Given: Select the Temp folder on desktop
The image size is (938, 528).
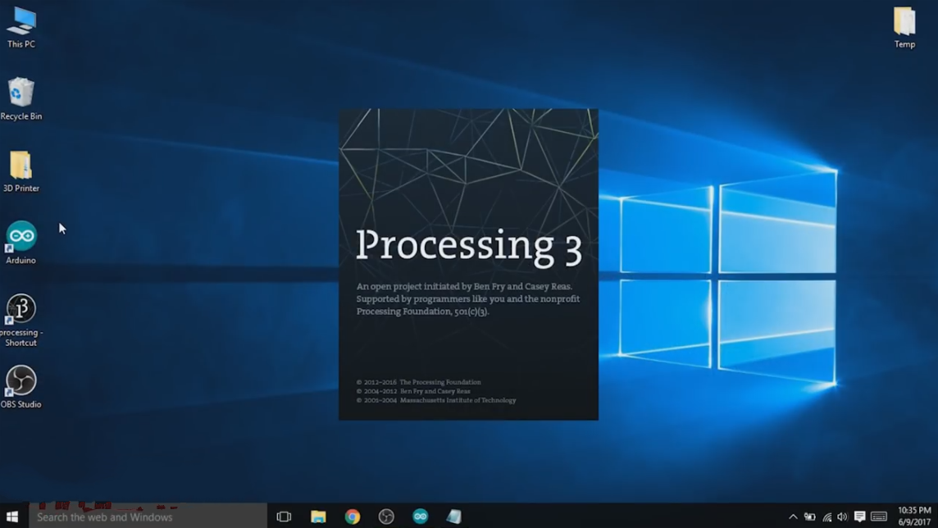Looking at the screenshot, I should coord(904,28).
